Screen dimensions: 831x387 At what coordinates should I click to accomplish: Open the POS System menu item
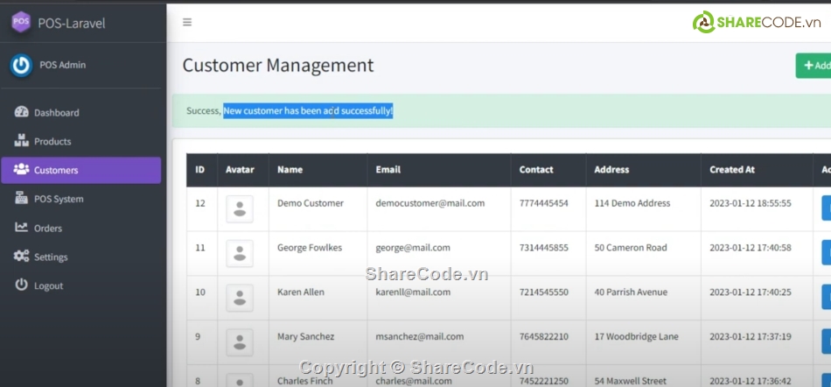point(81,200)
